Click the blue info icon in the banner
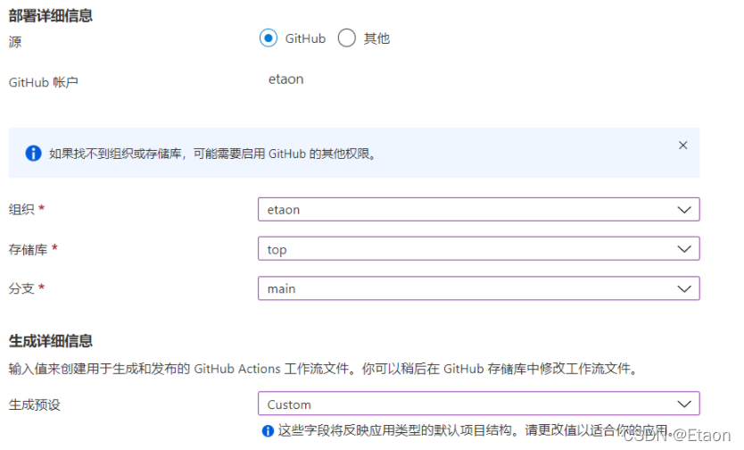Image resolution: width=744 pixels, height=450 pixels. pyautogui.click(x=33, y=154)
